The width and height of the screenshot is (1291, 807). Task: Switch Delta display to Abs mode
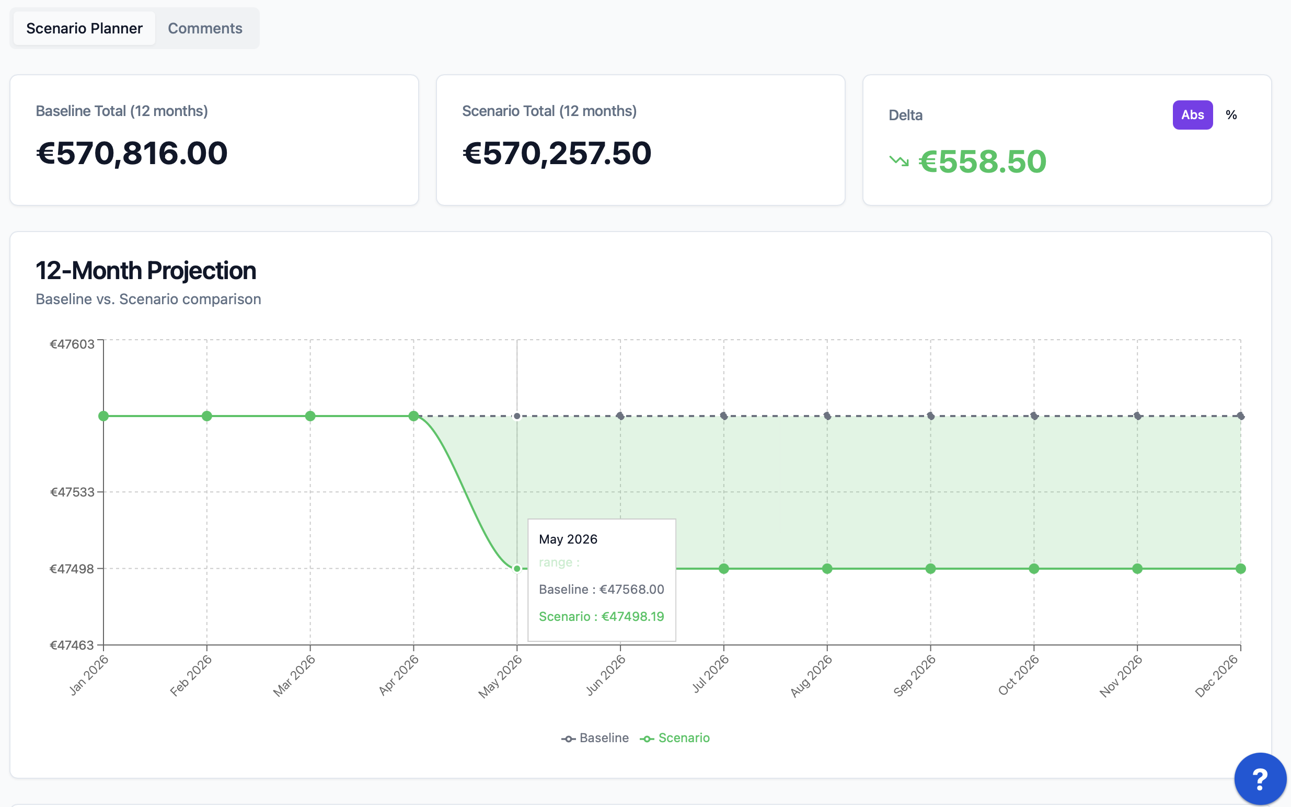click(x=1192, y=115)
